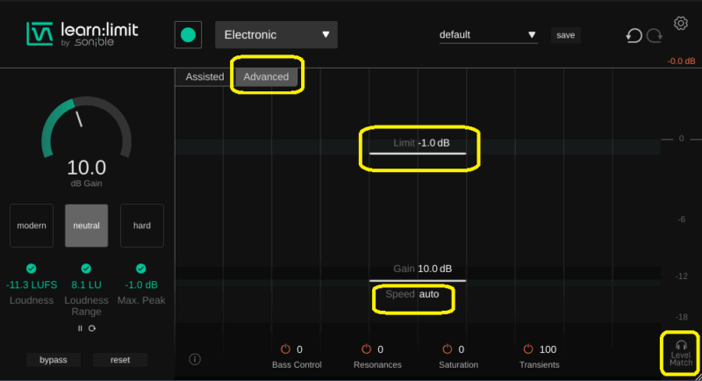Image resolution: width=702 pixels, height=381 pixels.
Task: Click the redo arrow icon
Action: pyautogui.click(x=654, y=36)
